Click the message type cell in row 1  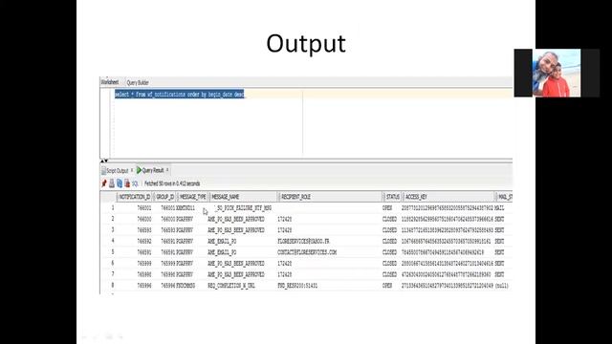(x=186, y=208)
